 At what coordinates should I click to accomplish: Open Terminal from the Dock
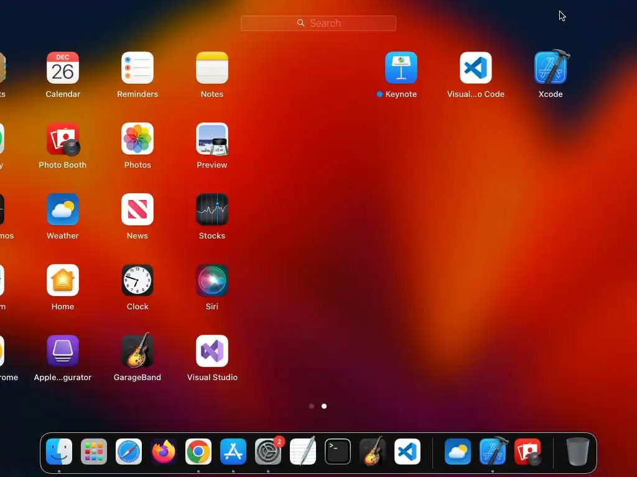coord(338,452)
